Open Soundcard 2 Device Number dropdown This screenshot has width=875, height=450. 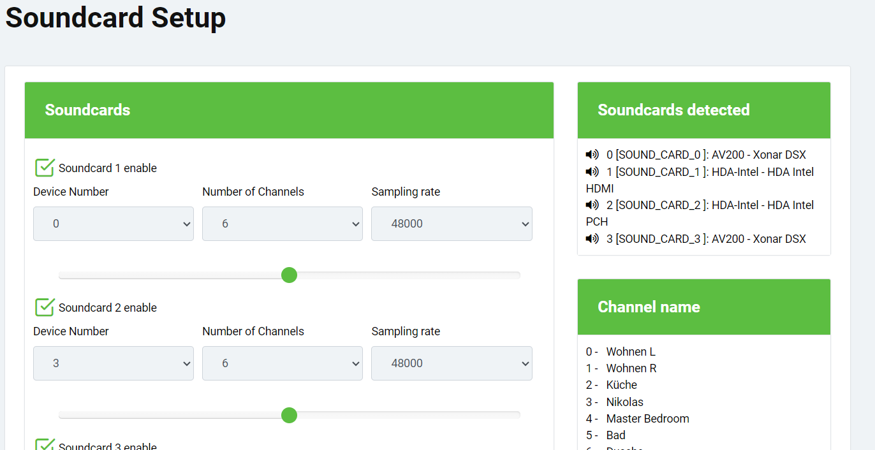[x=114, y=363]
